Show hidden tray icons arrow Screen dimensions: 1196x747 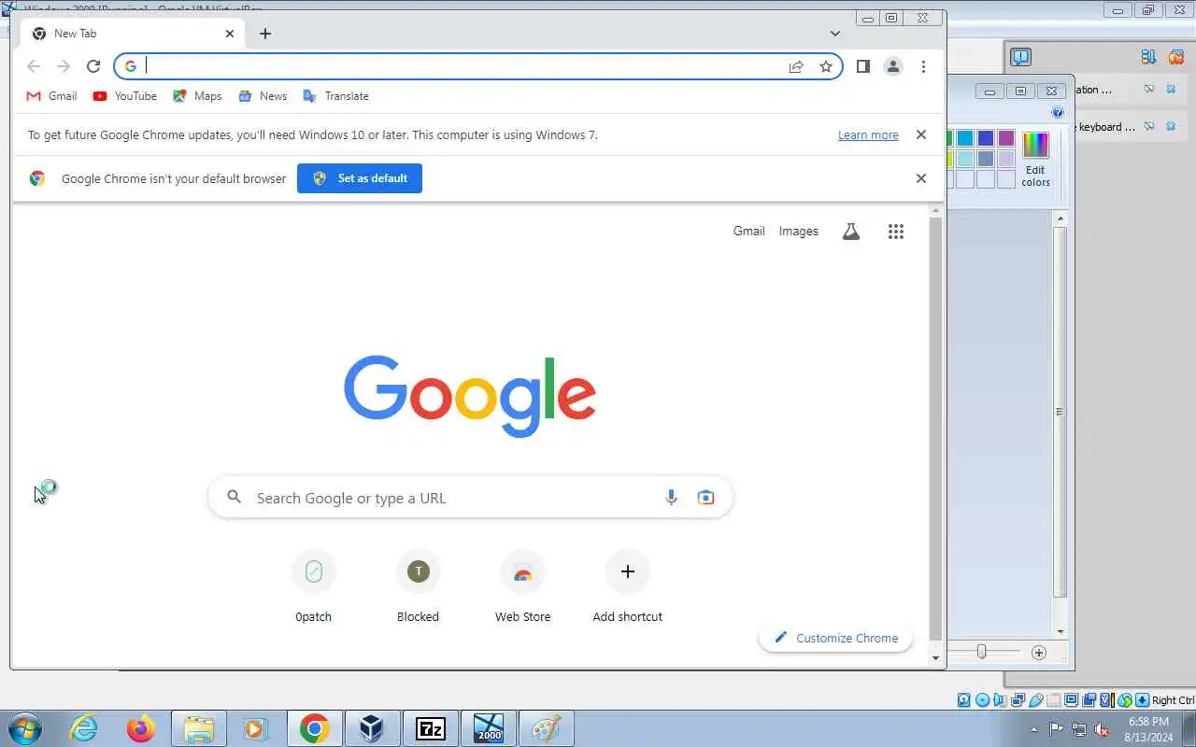point(1033,729)
